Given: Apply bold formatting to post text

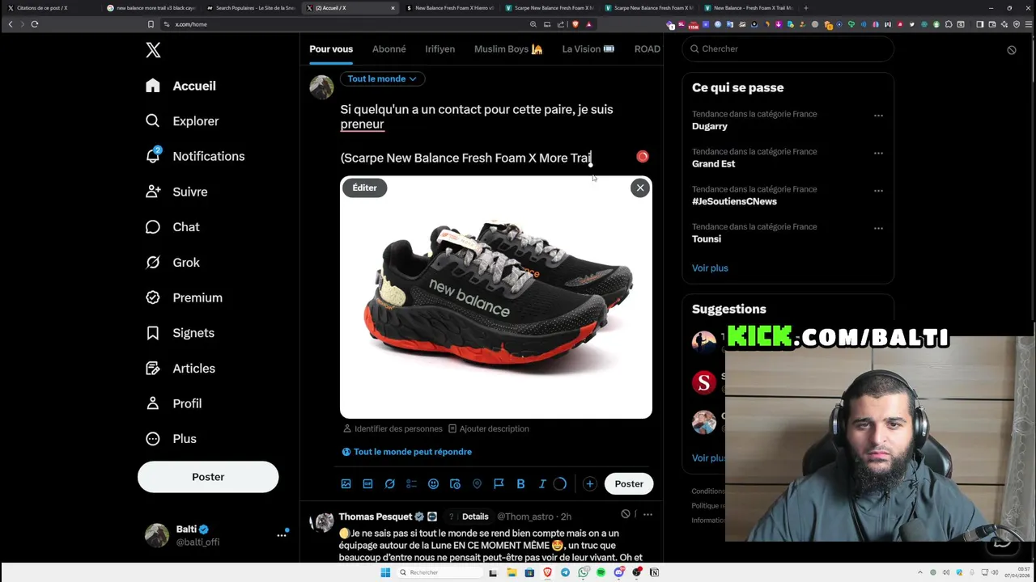Looking at the screenshot, I should click(x=520, y=483).
